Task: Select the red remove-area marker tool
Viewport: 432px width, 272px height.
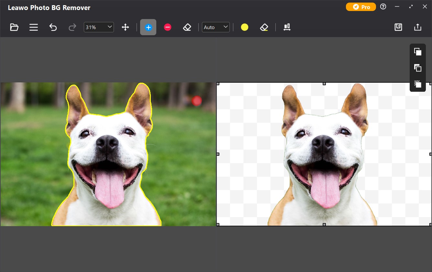Action: coord(168,27)
